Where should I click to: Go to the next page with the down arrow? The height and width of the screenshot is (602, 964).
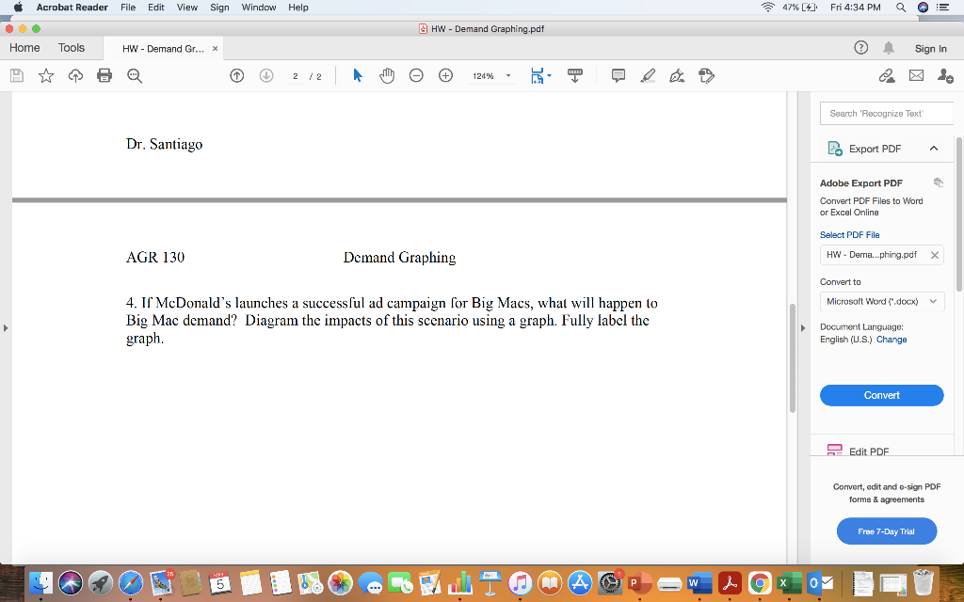pos(267,75)
